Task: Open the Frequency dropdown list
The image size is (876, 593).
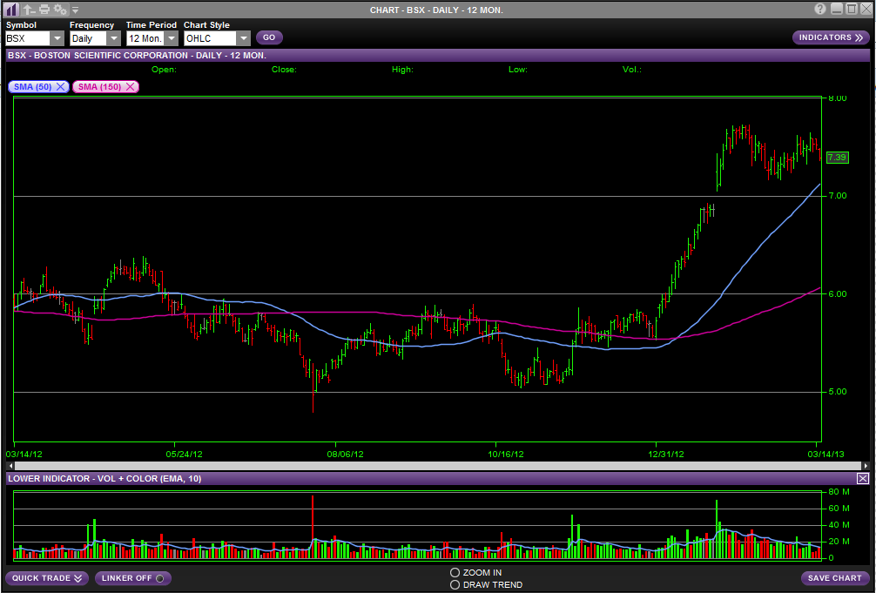Action: (x=113, y=38)
